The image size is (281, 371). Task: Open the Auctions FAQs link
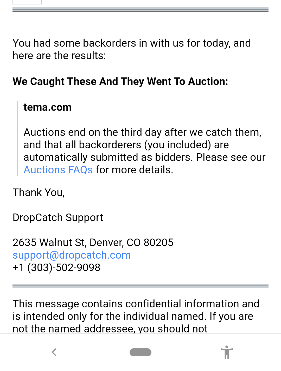(x=58, y=170)
